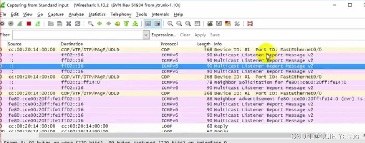Click the display filter input field
The image size is (365, 143).
coord(78,35)
